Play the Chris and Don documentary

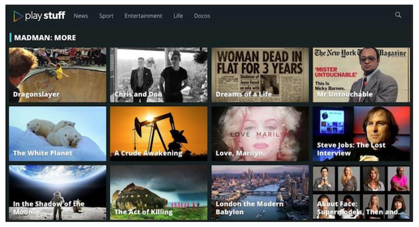(x=159, y=75)
